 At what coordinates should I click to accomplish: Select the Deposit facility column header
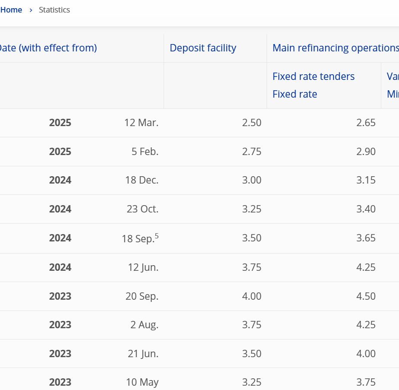(203, 48)
